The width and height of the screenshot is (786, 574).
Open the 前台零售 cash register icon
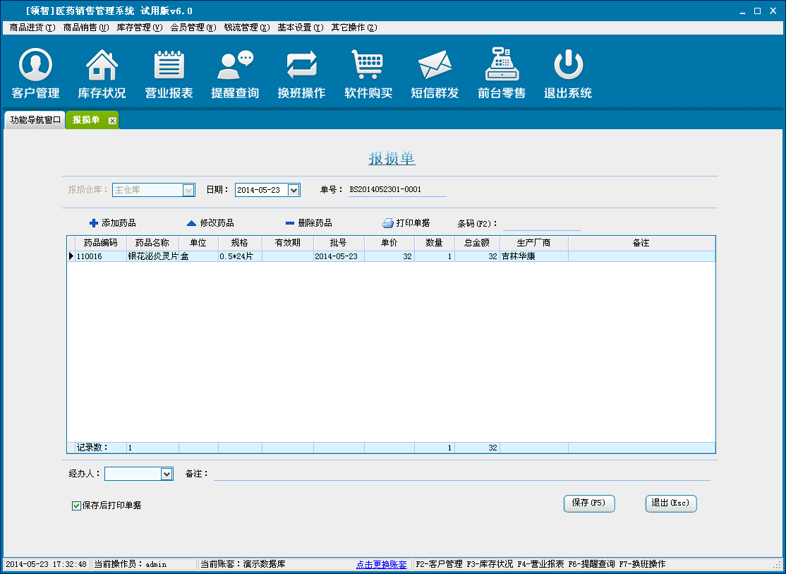point(501,66)
